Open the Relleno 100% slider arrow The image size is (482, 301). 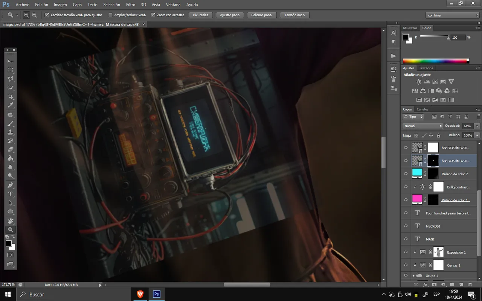tap(477, 135)
